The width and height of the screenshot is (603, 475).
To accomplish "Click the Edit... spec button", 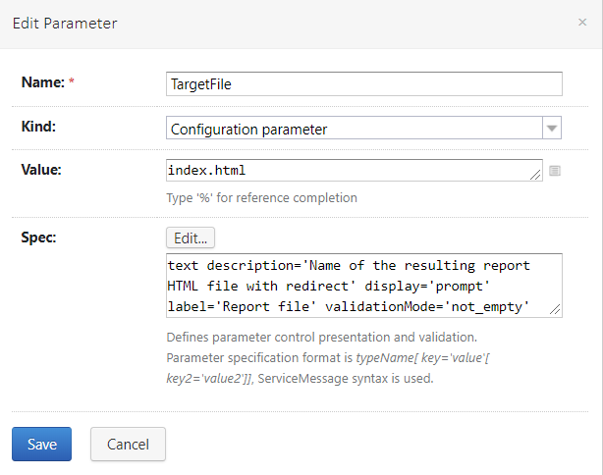I will [191, 237].
